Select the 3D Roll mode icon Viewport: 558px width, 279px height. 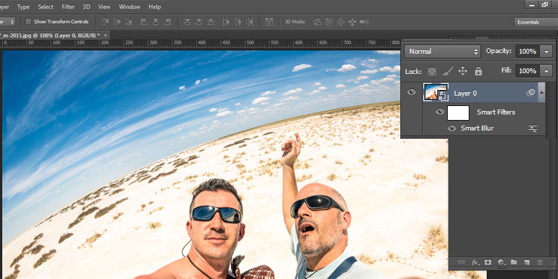coord(329,22)
